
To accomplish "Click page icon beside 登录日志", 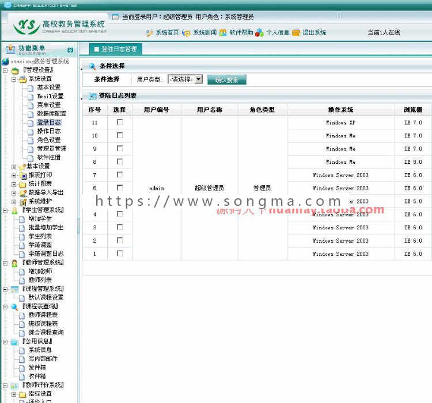I will pyautogui.click(x=31, y=123).
